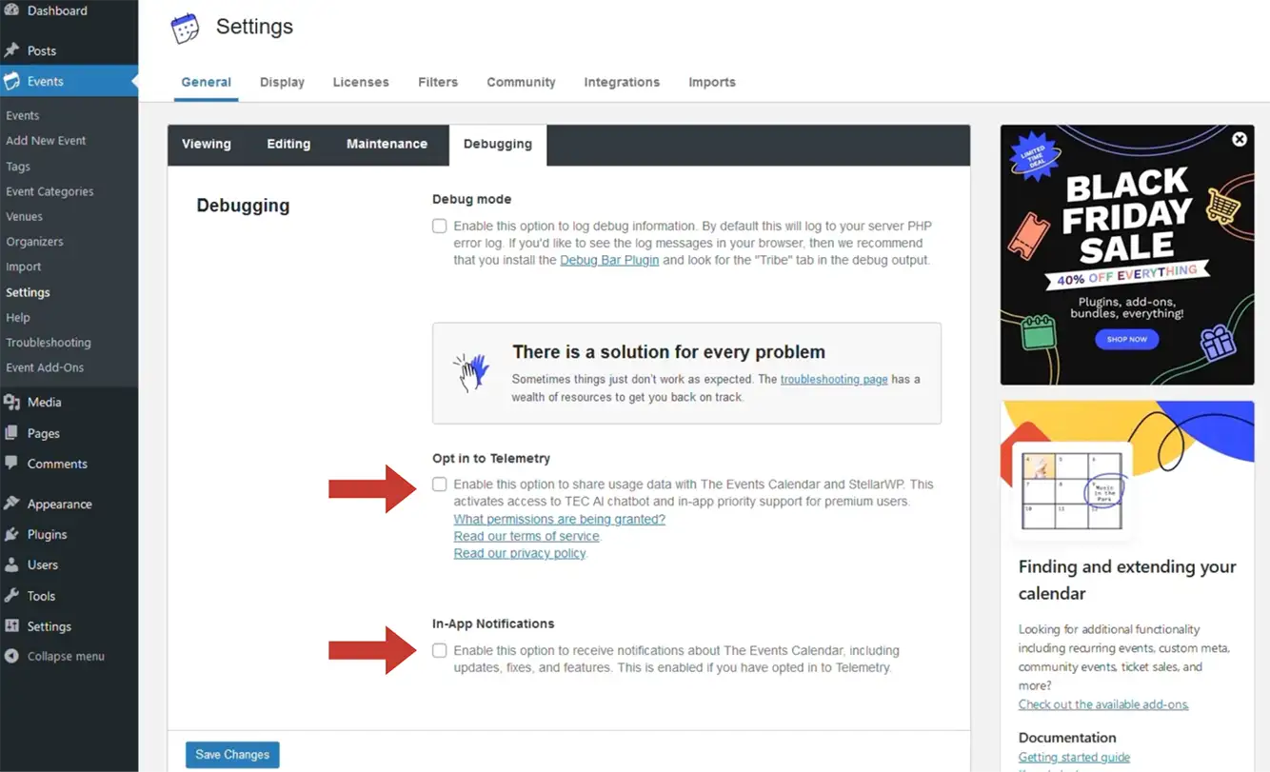
Task: Check the Opt in to Telemetry box
Action: tap(439, 485)
